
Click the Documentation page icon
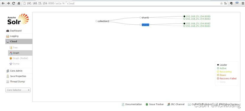pos(123,105)
